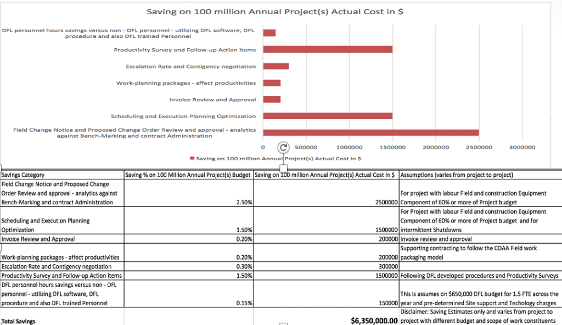Select the Scheduling and Execution Planning bar
This screenshot has height=325, width=562.
point(328,116)
